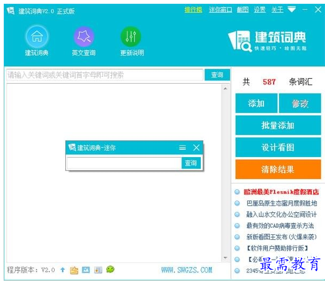Open the 排行榜 link
The width and height of the screenshot is (325, 281).
(193, 10)
